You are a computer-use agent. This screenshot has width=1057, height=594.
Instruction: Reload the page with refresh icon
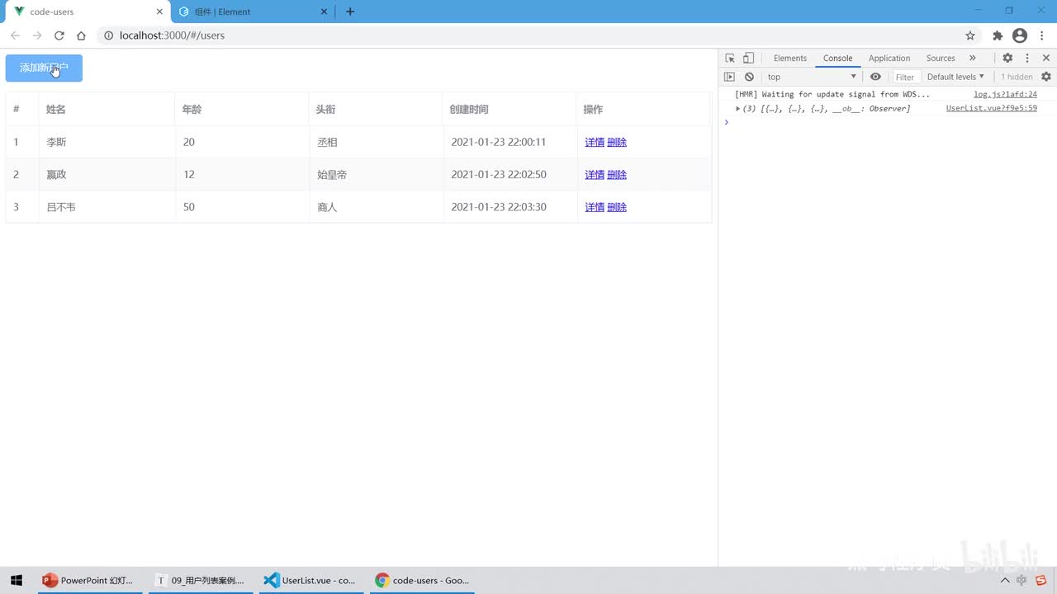(59, 35)
